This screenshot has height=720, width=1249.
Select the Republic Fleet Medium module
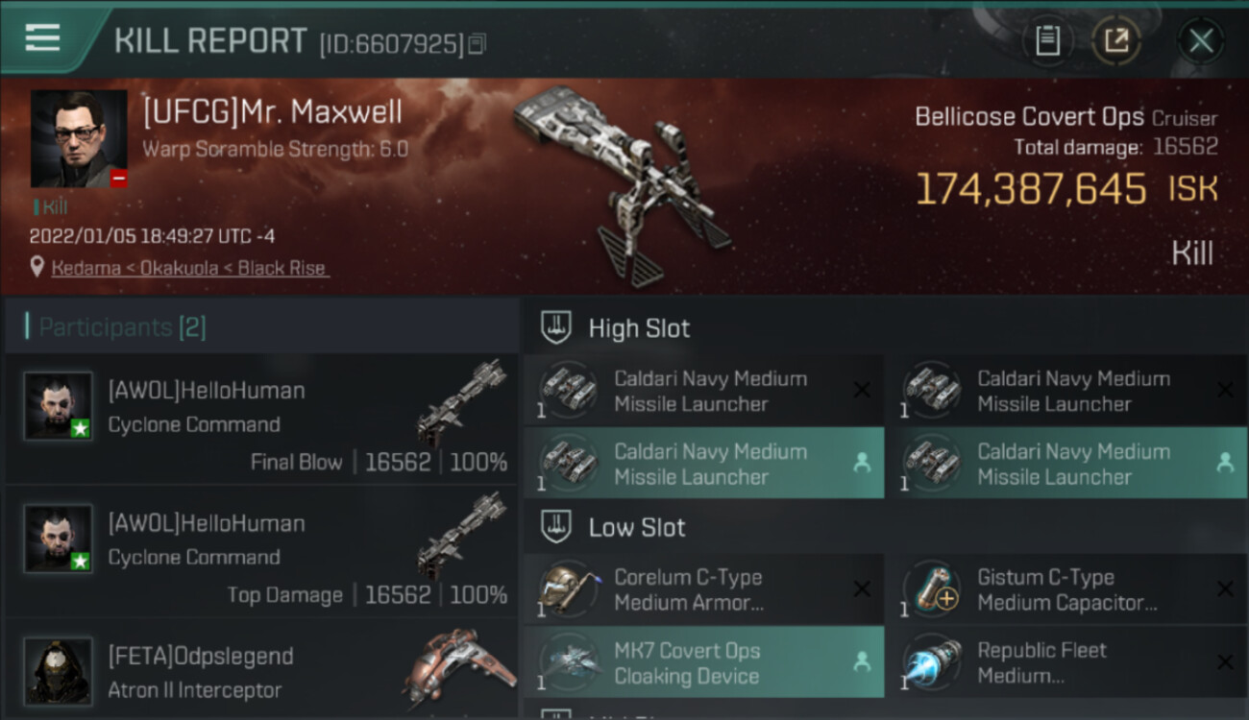click(1067, 662)
